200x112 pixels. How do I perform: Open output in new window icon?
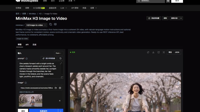158,52
